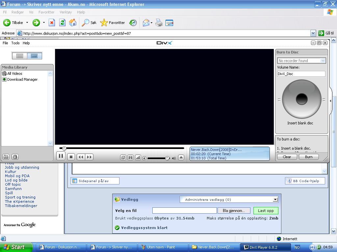Click the film strip chapter icon
Image resolution: width=337 pixels, height=252 pixels.
[130, 158]
